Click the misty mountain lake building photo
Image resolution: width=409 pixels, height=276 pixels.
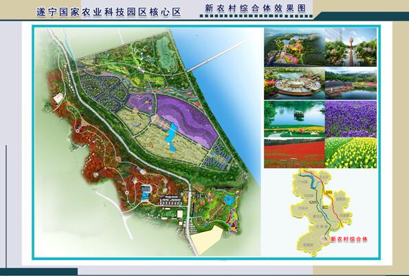[351, 83]
